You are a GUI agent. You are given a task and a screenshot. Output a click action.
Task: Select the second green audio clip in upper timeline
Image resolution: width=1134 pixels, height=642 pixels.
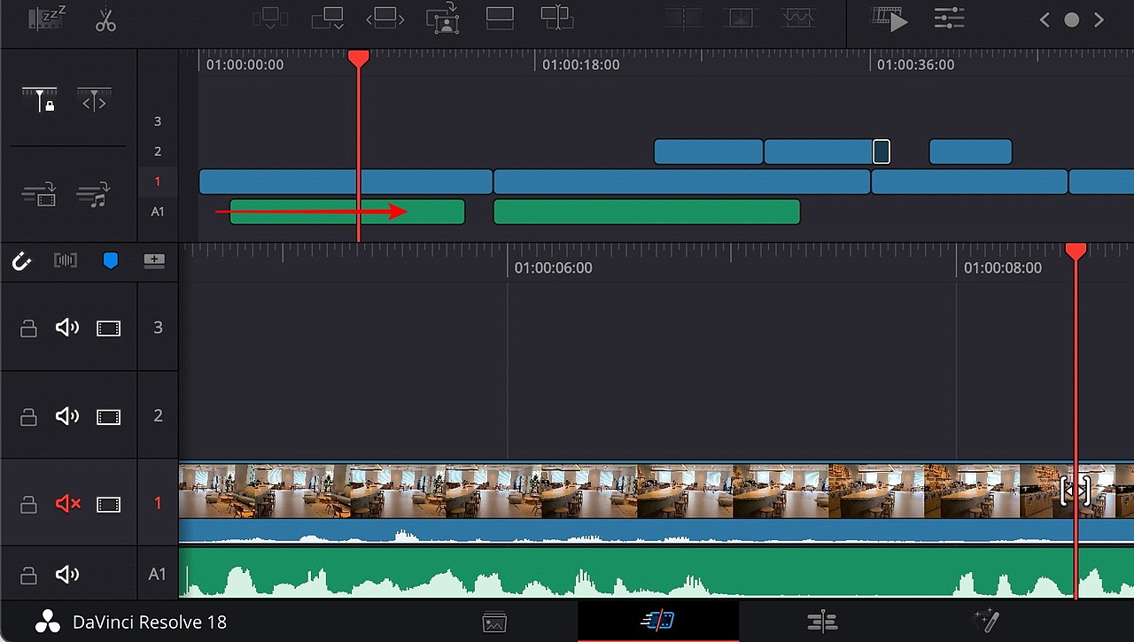click(x=647, y=212)
